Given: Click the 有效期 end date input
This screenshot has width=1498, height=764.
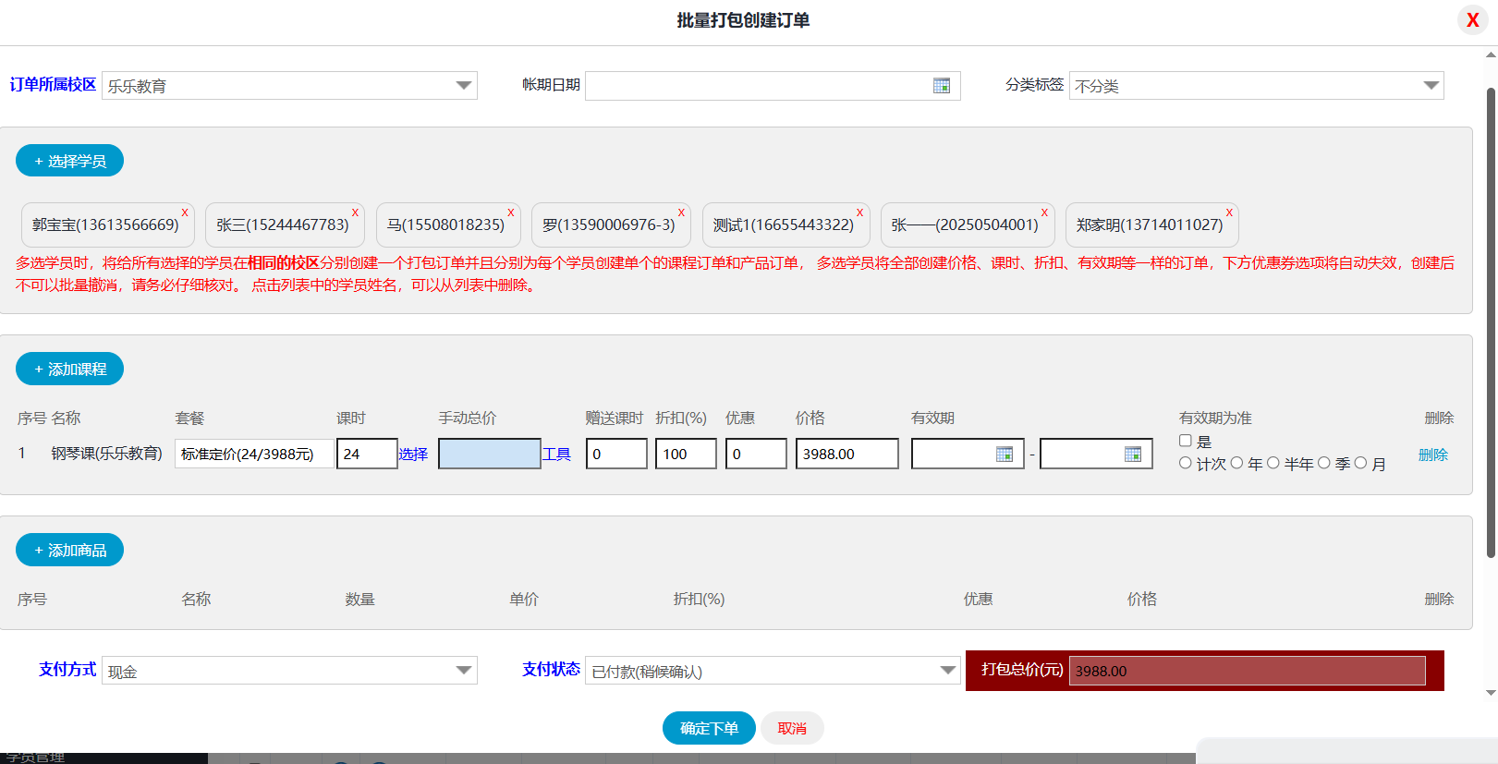Looking at the screenshot, I should (x=1096, y=454).
